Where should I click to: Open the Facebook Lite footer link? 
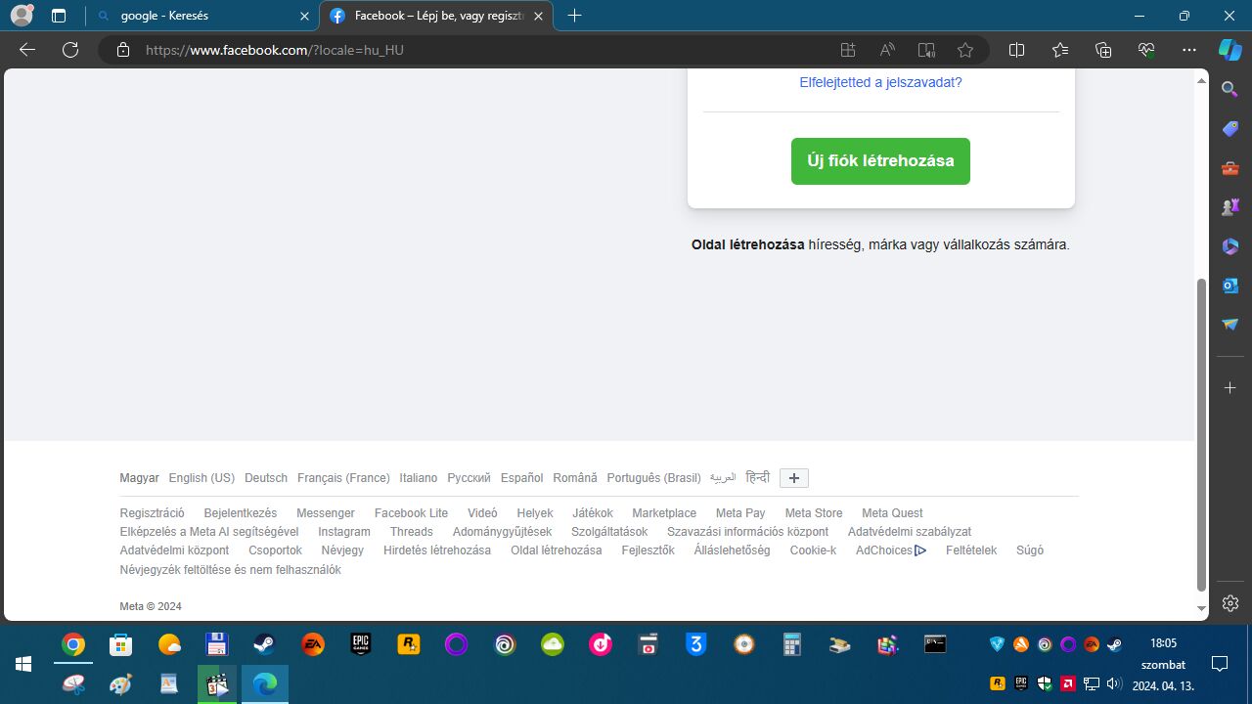click(411, 513)
